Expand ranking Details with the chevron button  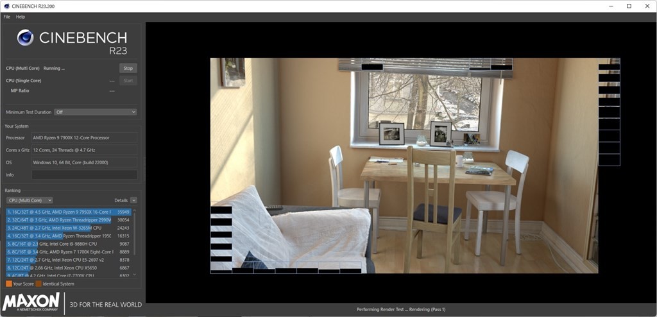[x=133, y=200]
